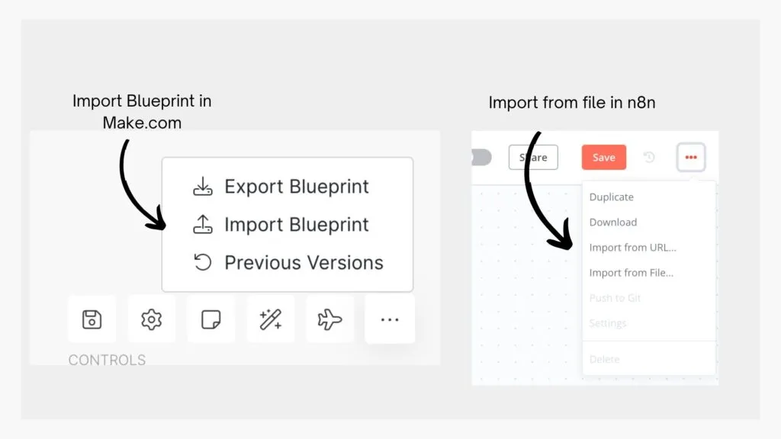Click the export blueprint download icon
This screenshot has width=781, height=439.
(202, 187)
